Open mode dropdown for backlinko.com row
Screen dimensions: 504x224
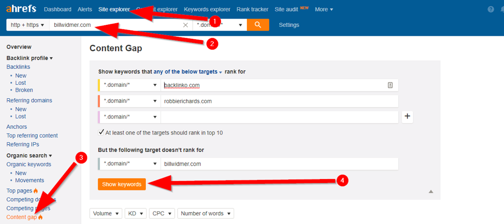click(130, 85)
